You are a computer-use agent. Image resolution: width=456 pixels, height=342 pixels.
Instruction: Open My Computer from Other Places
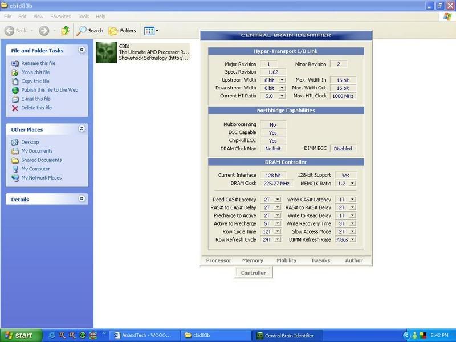[35, 169]
